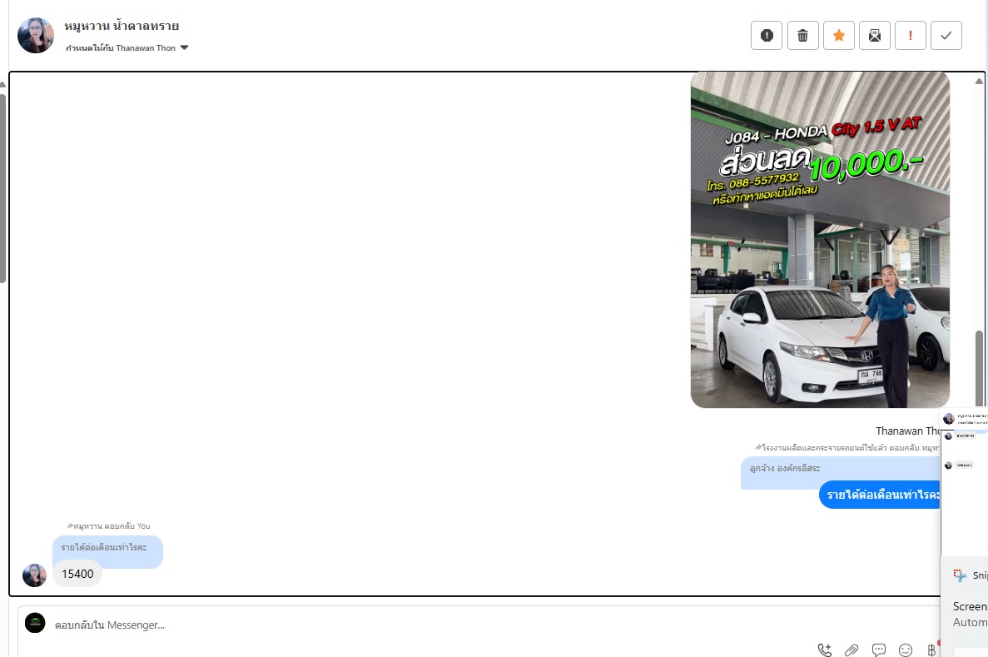Image resolution: width=988 pixels, height=657 pixels.
Task: Click the blue sent message รายได้ต่อเดือนเท่าไรคะ
Action: pos(881,495)
